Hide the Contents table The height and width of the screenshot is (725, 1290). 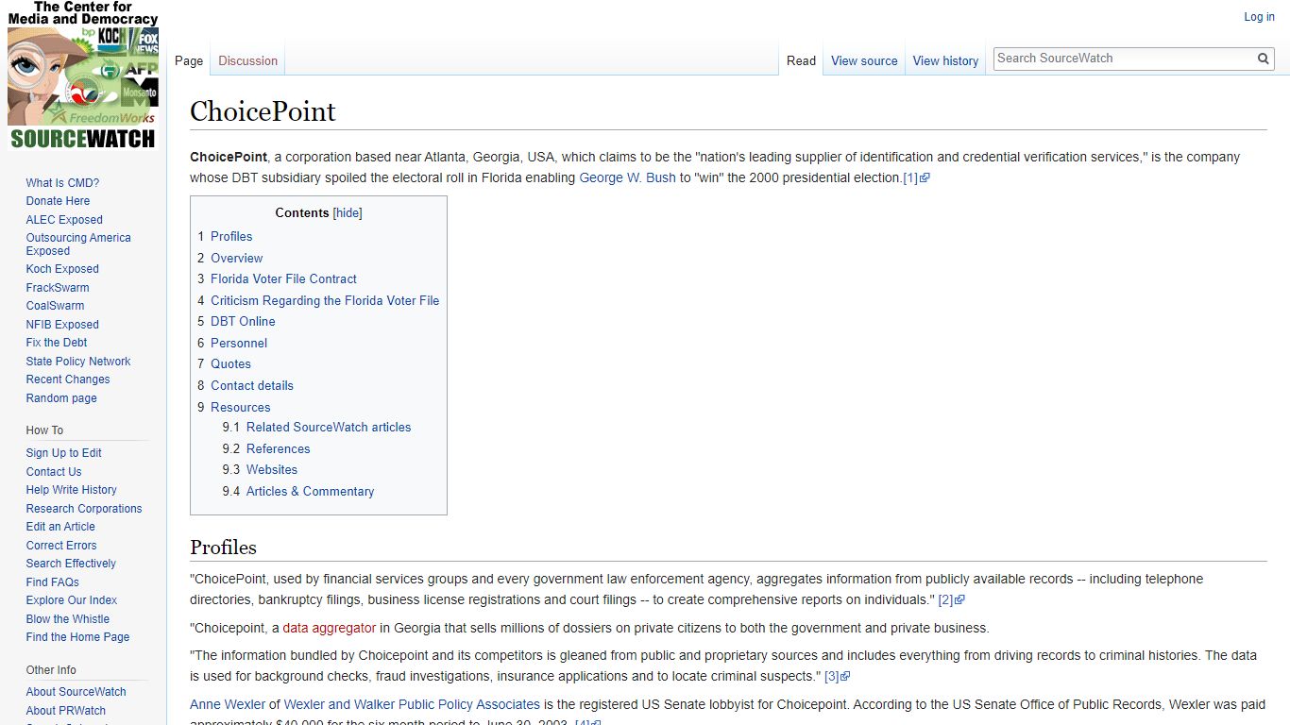[348, 213]
